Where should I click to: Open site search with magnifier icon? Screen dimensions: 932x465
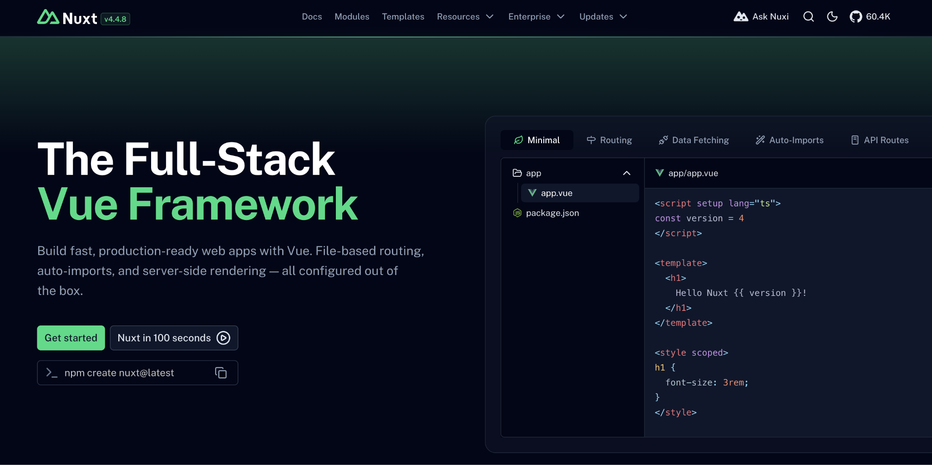(x=809, y=17)
